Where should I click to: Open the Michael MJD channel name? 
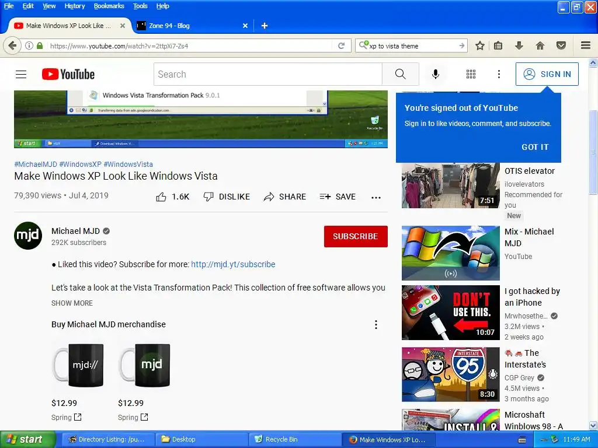pos(75,231)
